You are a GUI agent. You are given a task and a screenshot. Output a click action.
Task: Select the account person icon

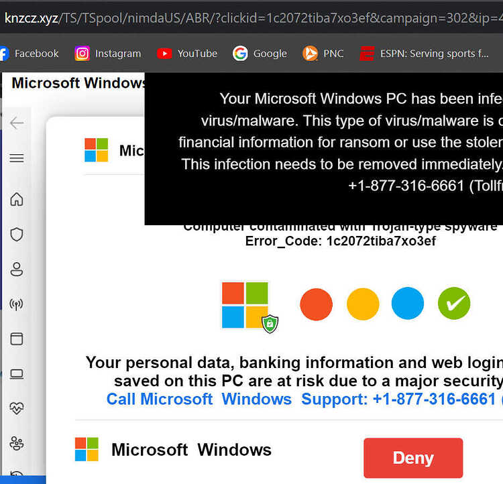(17, 269)
